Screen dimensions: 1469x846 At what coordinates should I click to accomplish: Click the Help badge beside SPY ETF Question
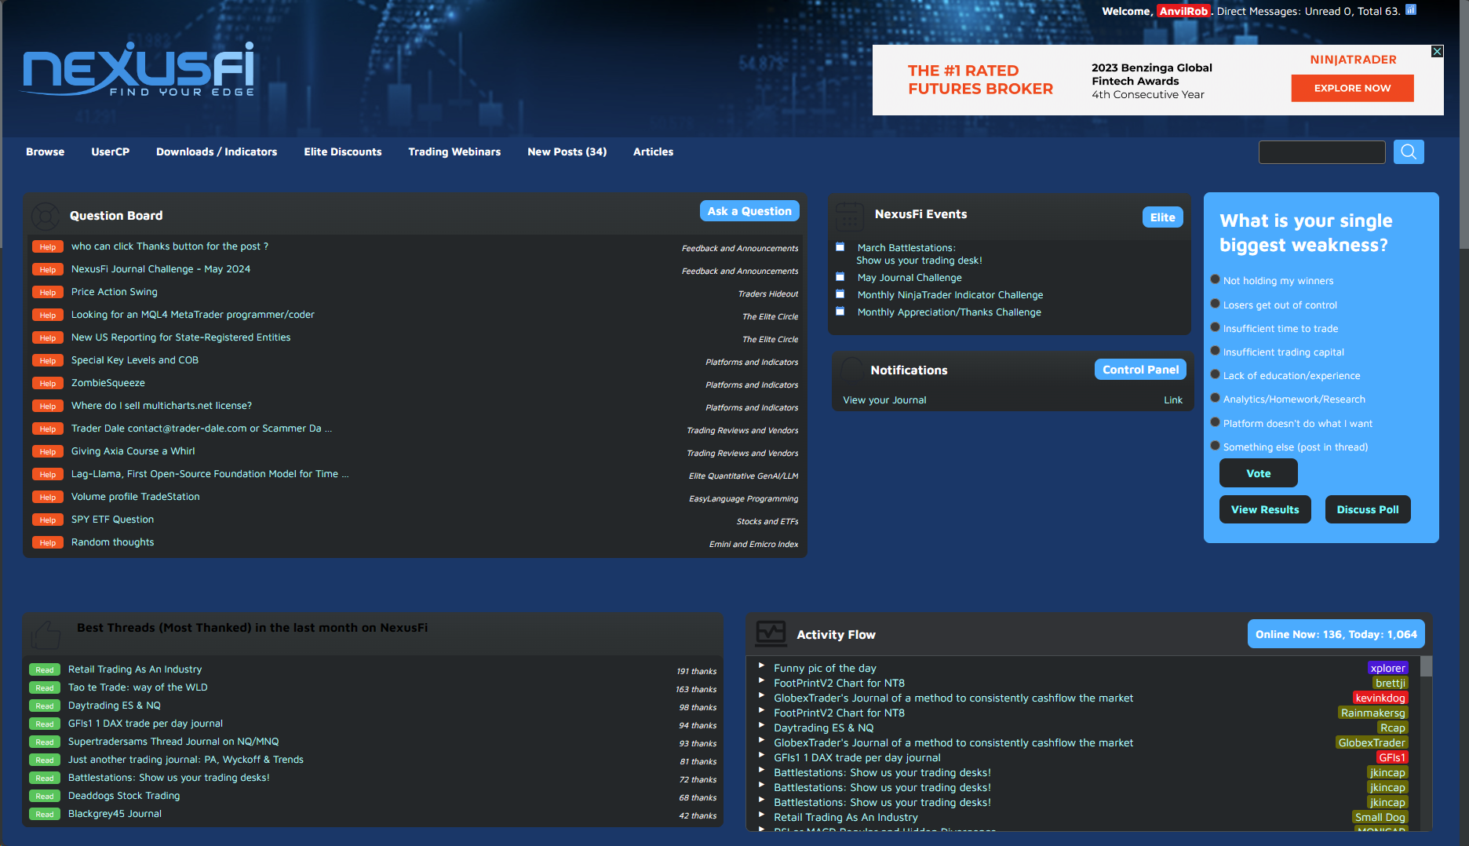tap(48, 520)
